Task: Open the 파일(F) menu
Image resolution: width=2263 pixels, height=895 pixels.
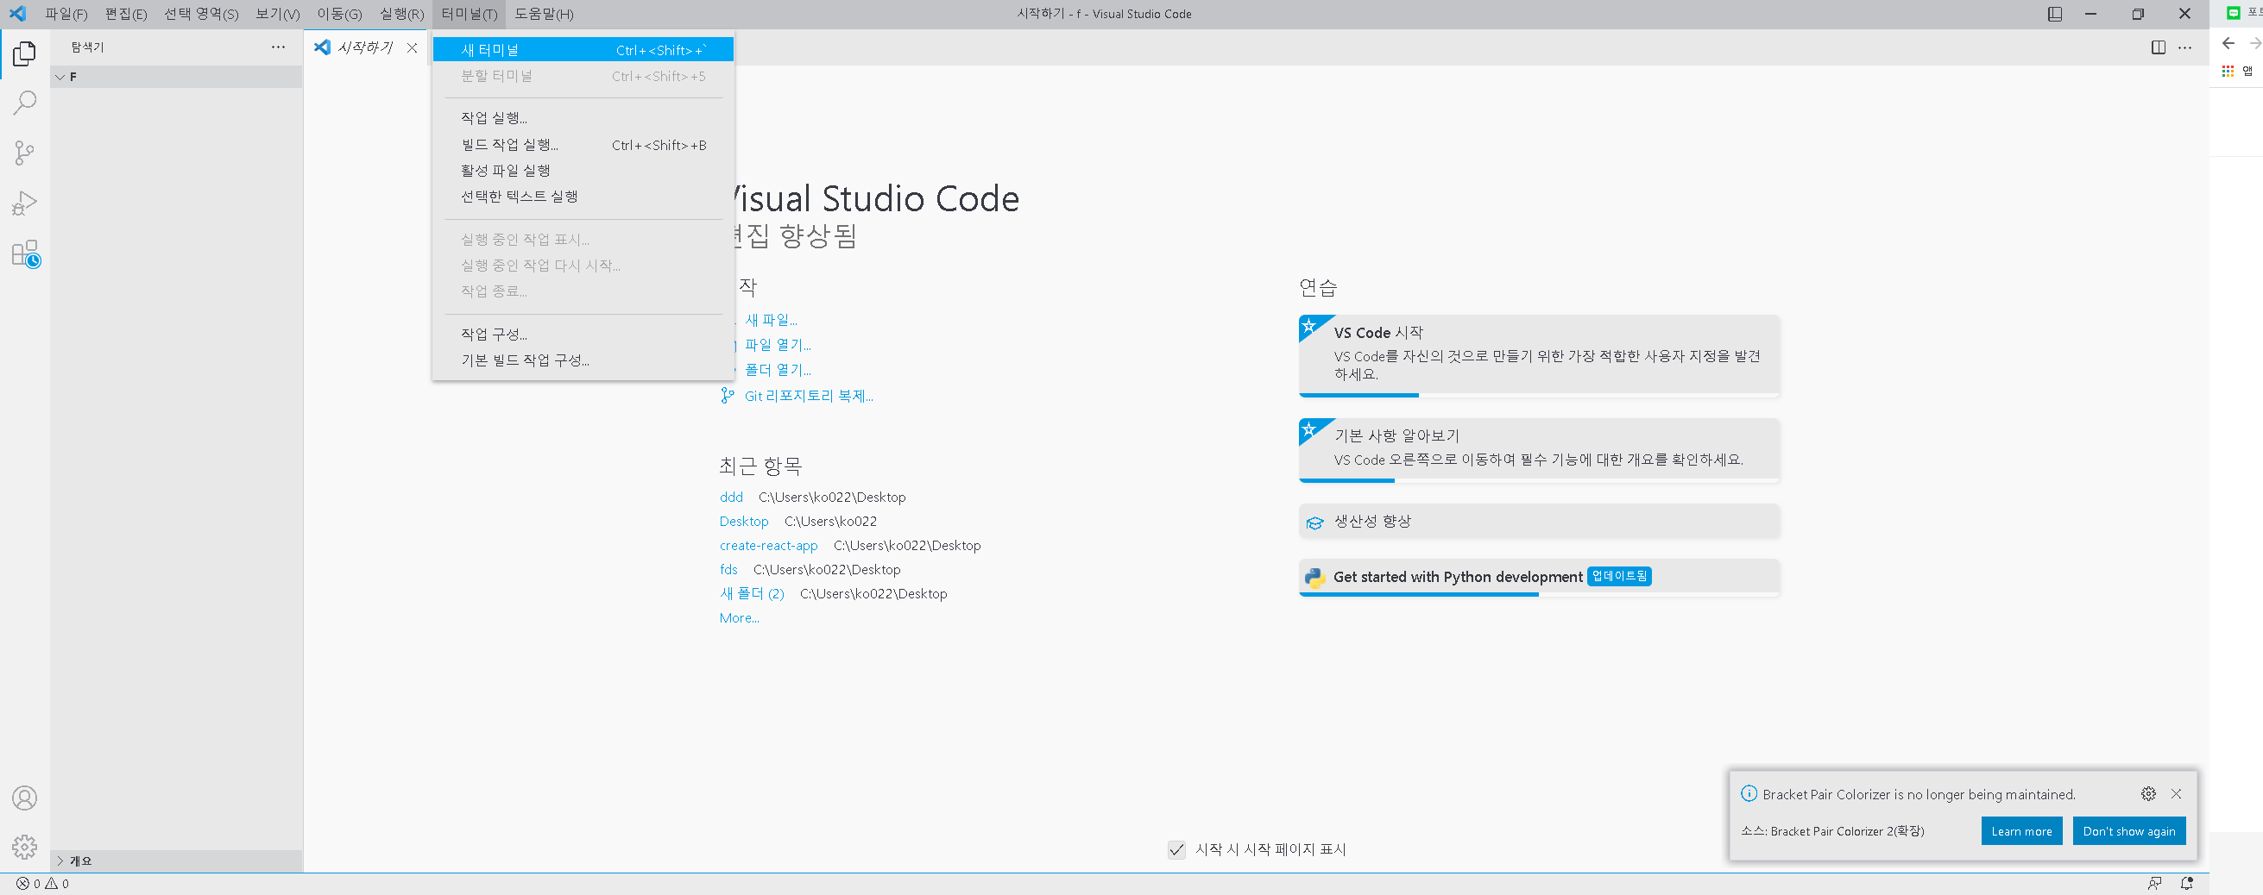Action: click(66, 14)
